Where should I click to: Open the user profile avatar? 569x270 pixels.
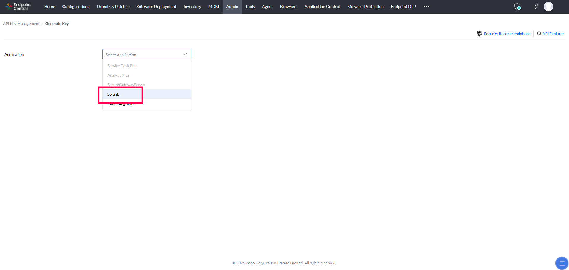(x=549, y=7)
